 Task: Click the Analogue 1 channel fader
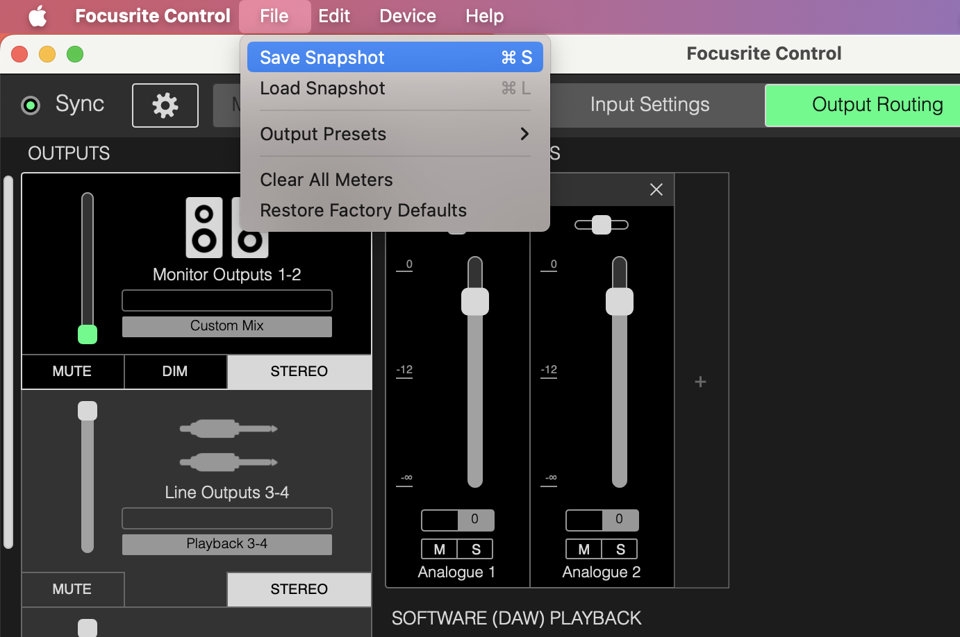click(475, 372)
